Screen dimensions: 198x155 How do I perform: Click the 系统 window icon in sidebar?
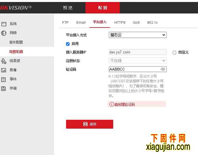click(4, 24)
